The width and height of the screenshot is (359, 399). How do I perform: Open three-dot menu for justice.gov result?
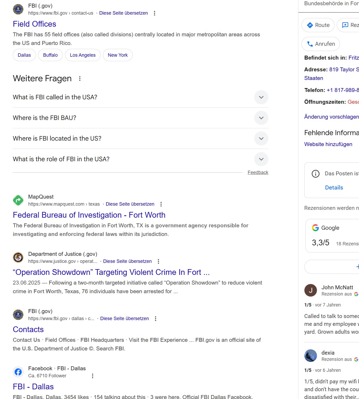point(159,261)
